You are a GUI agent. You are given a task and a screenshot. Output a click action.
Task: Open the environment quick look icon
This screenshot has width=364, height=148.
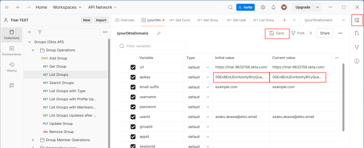pos(357,20)
